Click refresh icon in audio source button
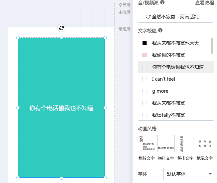 pyautogui.click(x=148, y=17)
